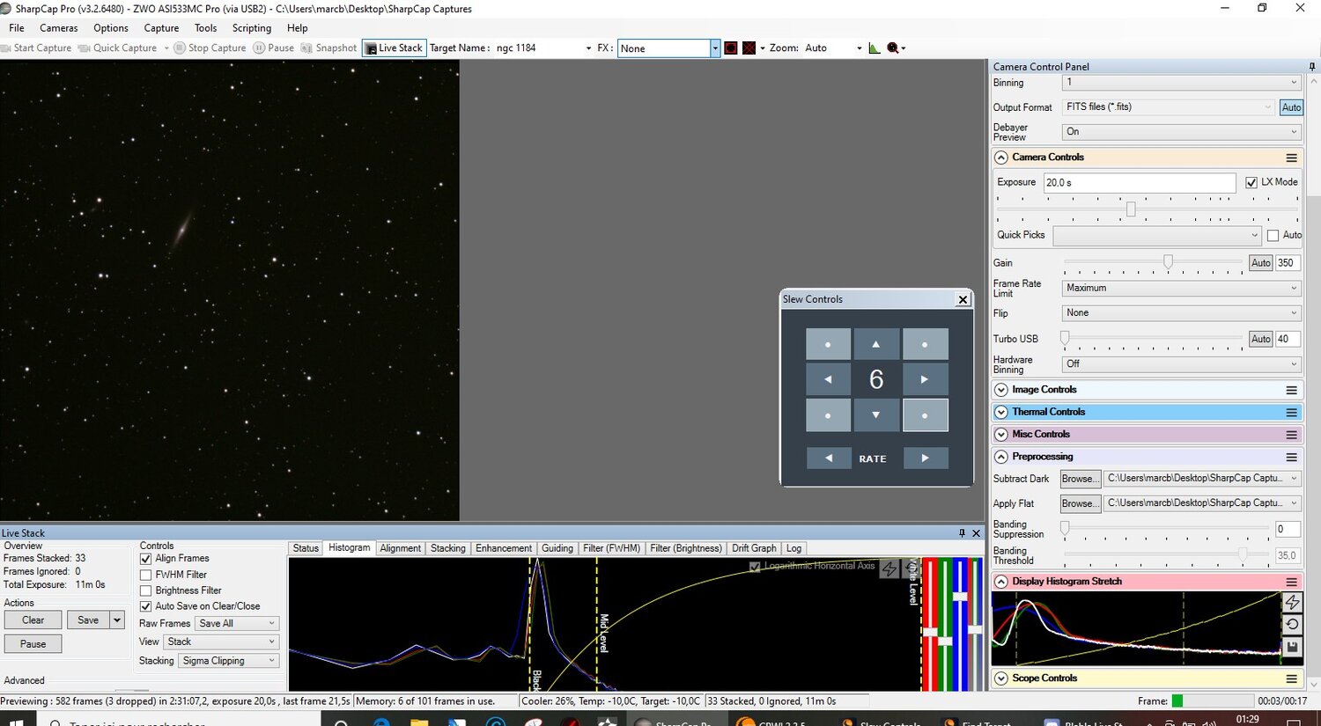Uncheck Auto Save on Clear/Close
The height and width of the screenshot is (726, 1321).
tap(146, 606)
